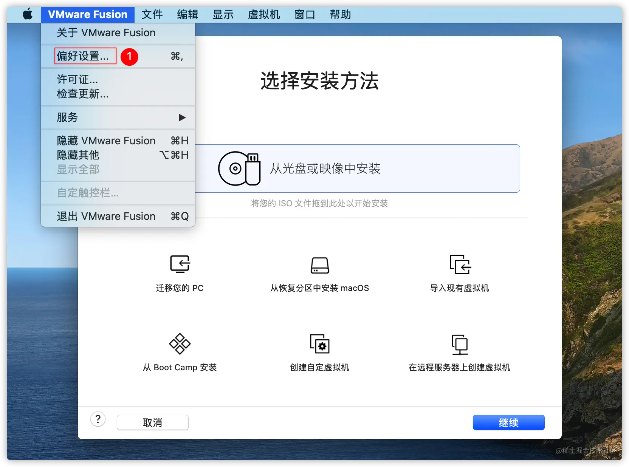Click the recovery partition drive icon
629x467 pixels.
point(320,265)
